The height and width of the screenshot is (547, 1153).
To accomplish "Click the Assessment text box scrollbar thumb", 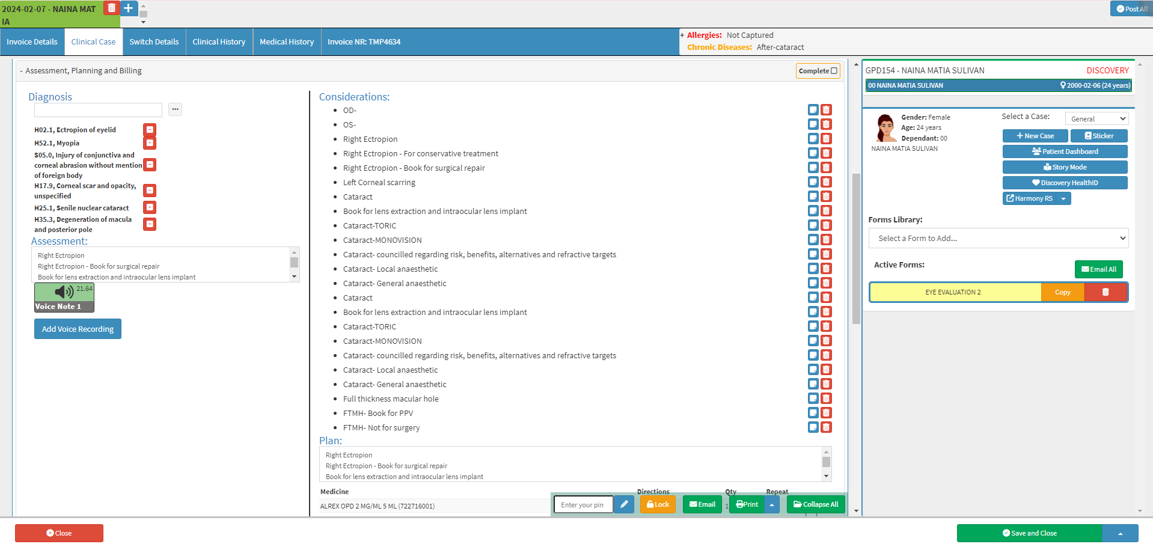I will tap(294, 262).
